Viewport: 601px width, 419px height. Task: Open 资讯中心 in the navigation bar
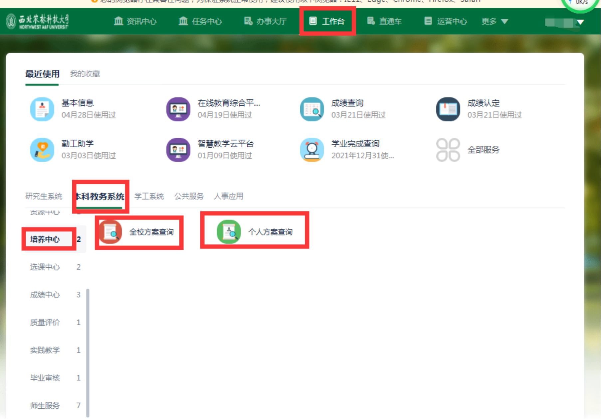point(135,21)
